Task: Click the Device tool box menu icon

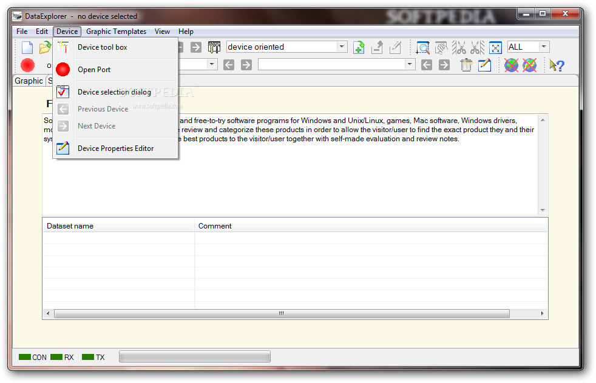Action: pyautogui.click(x=63, y=47)
